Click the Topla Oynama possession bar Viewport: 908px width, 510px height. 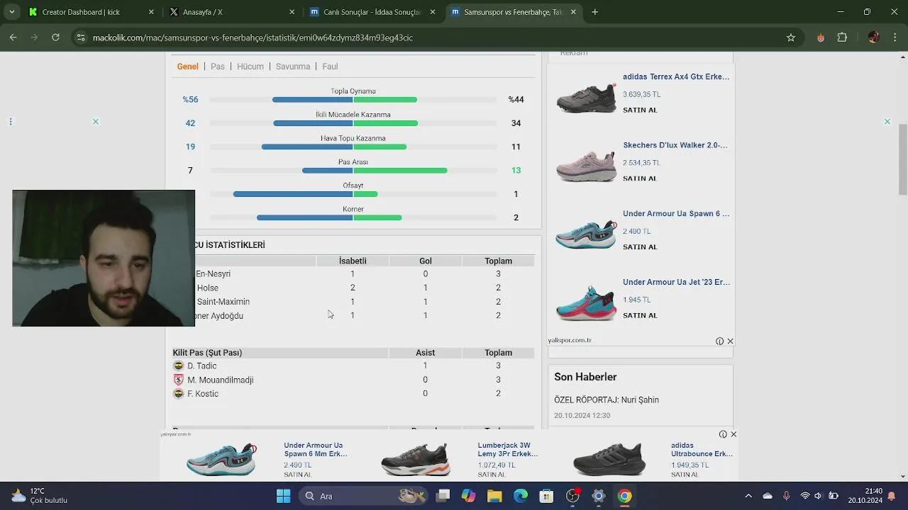click(x=353, y=100)
